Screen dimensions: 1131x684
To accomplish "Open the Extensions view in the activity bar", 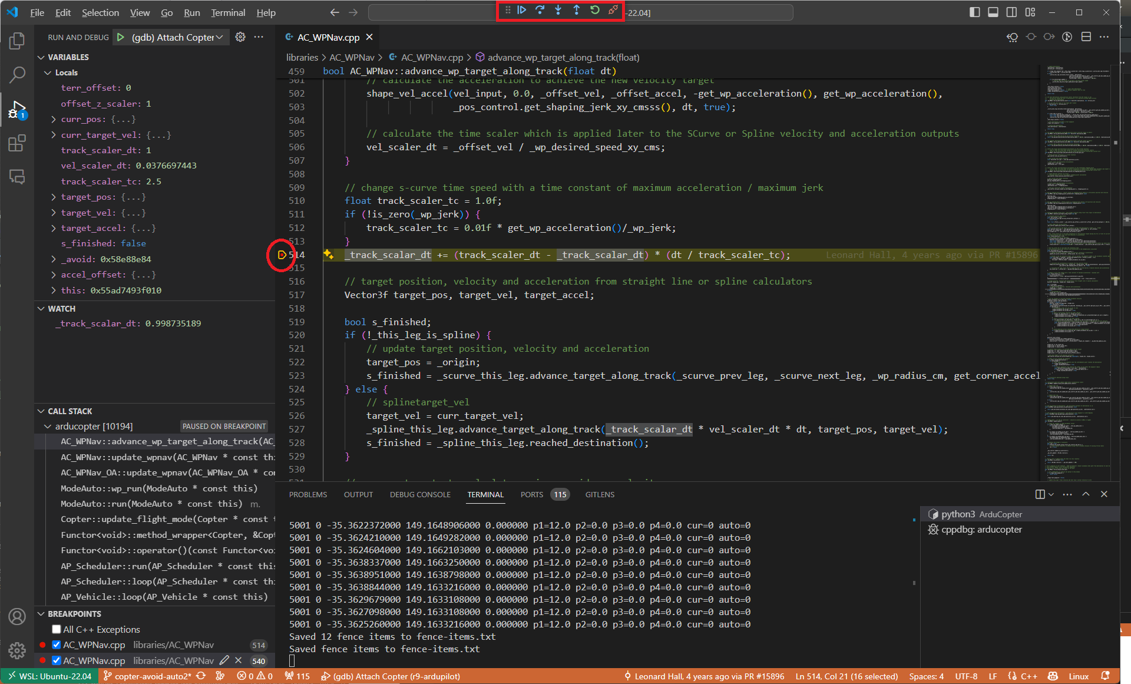I will pos(17,143).
